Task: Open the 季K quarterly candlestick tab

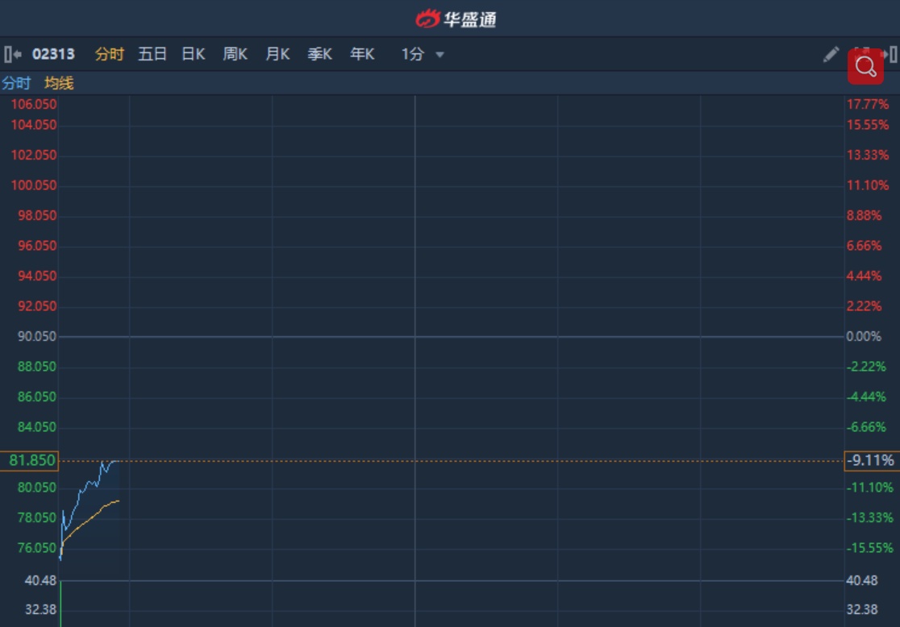Action: (319, 55)
